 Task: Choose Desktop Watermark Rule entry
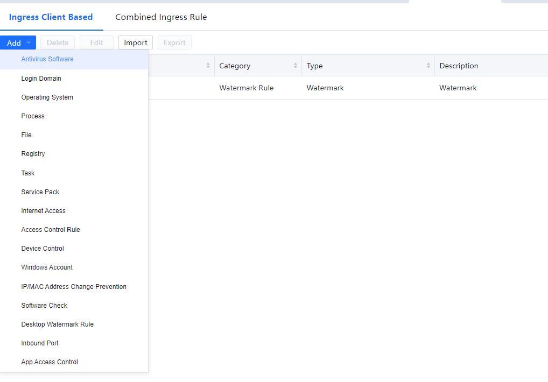point(58,324)
